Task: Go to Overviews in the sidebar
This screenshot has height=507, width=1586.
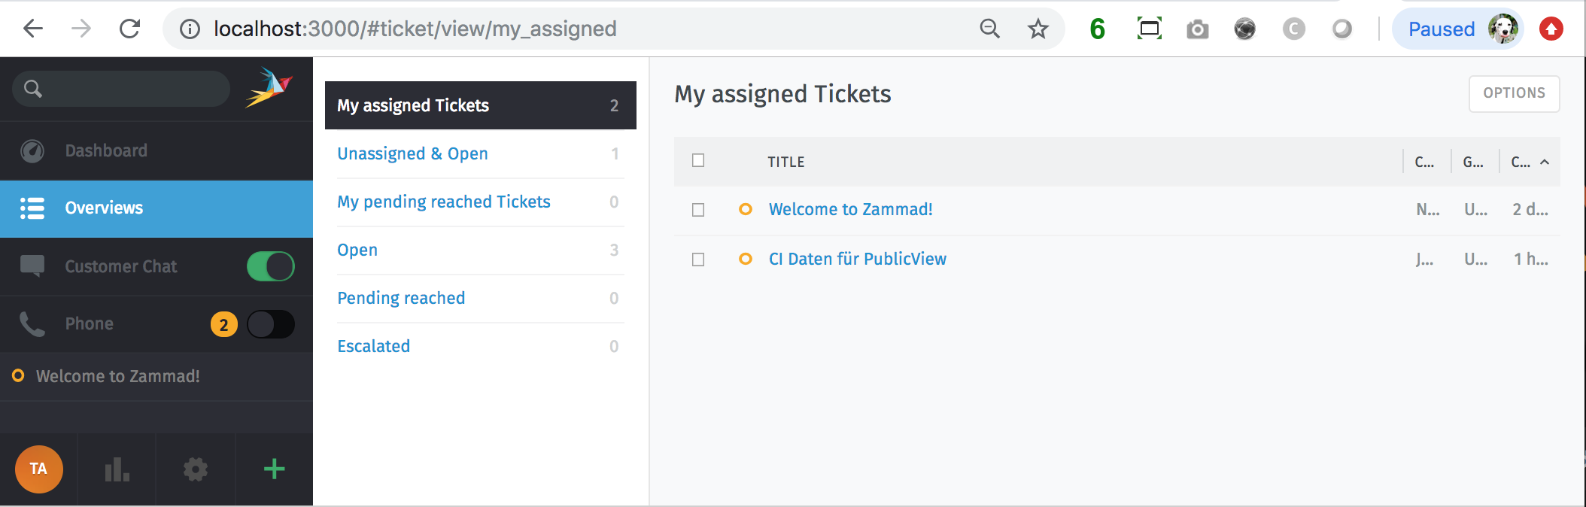Action: click(x=104, y=208)
